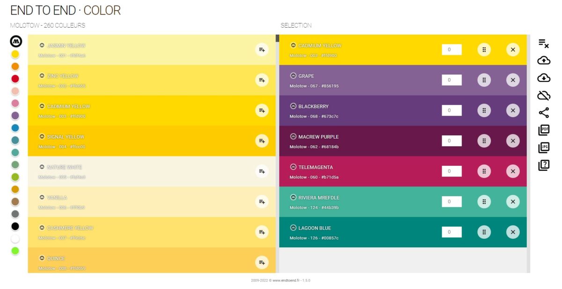The image size is (562, 289).
Task: Filter by the purple color dot
Action: click(x=15, y=116)
